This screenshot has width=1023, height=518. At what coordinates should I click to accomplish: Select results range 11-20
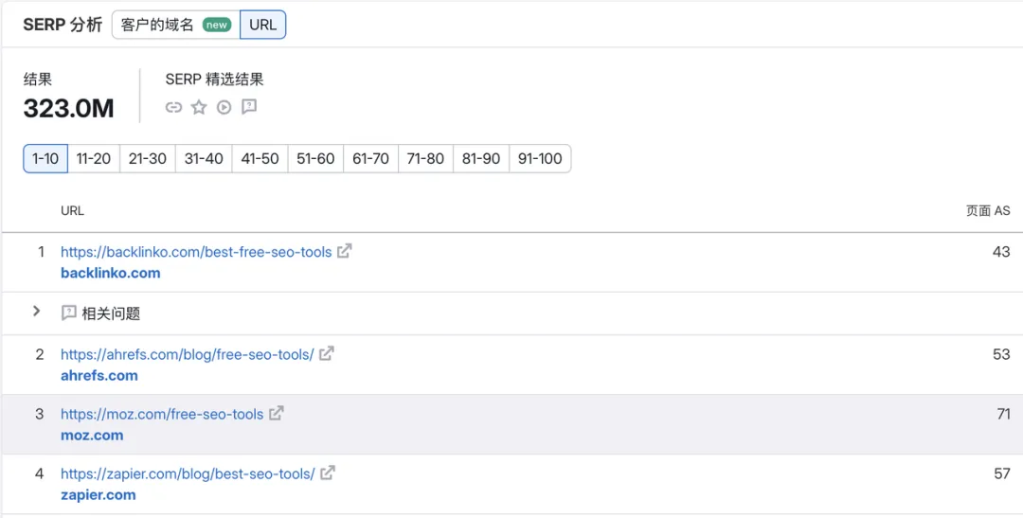point(93,158)
